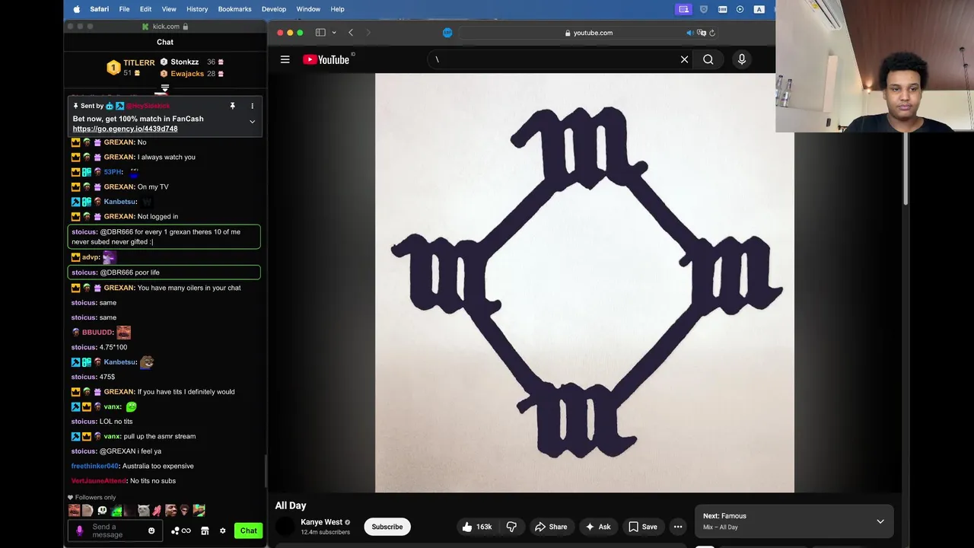Viewport: 974px width, 548px height.
Task: Click the youtube.com address bar
Action: coord(589,33)
